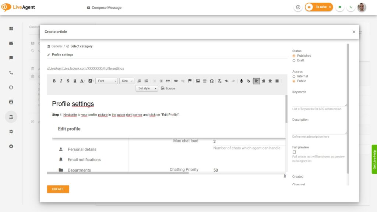This screenshot has width=377, height=212.
Task: Insert an image using the toolbar image icon
Action: pos(198,81)
